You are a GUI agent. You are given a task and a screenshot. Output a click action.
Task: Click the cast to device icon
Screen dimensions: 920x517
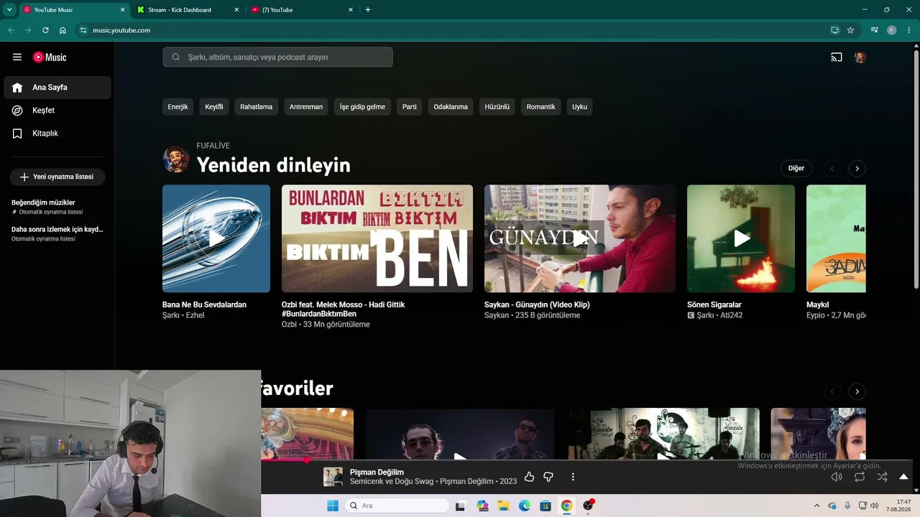[837, 57]
